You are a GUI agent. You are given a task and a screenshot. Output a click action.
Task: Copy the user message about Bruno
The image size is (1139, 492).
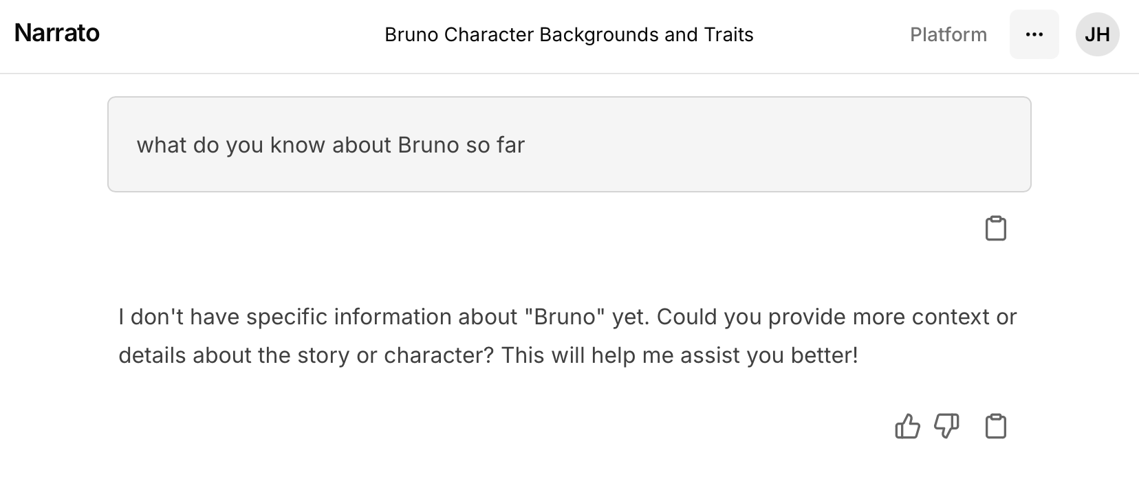tap(995, 229)
